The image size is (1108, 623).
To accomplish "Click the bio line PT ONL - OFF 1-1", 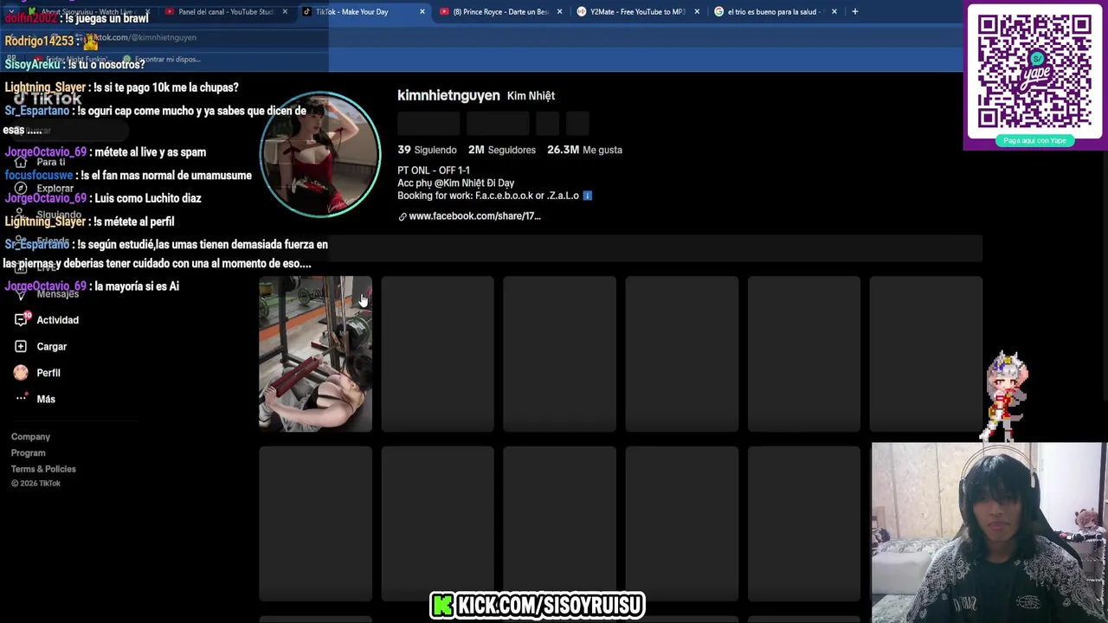I will [x=434, y=170].
